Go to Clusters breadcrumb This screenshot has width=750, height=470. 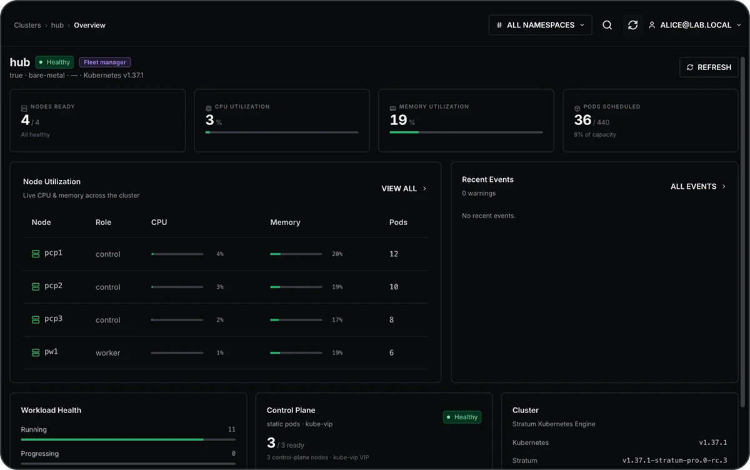(x=27, y=26)
